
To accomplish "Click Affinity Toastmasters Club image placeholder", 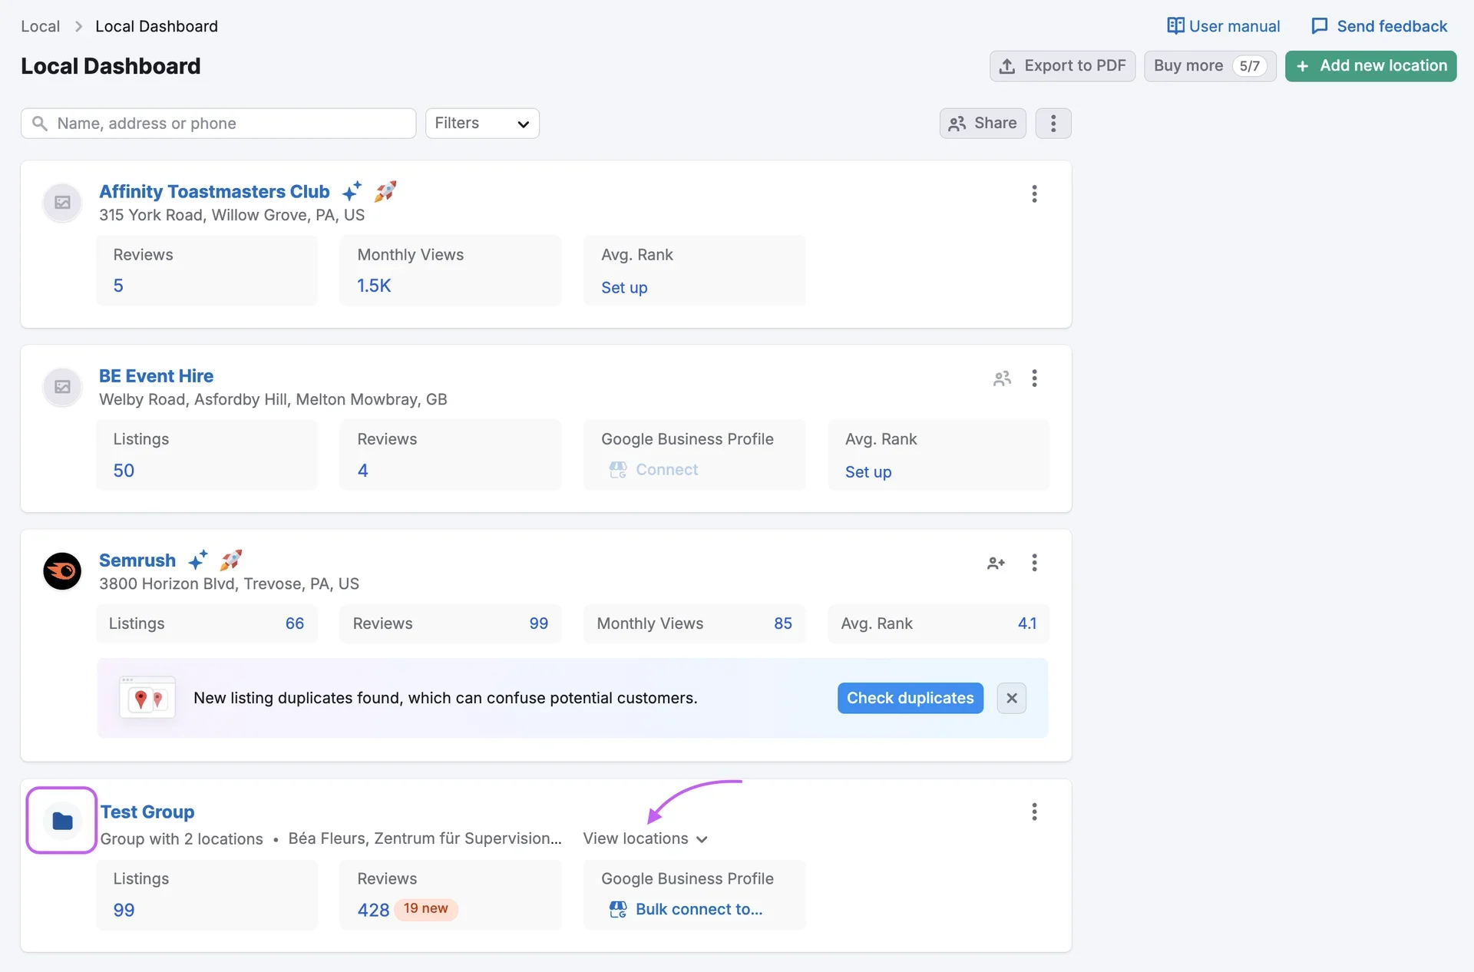I will click(62, 203).
